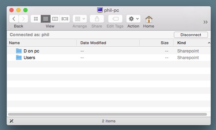The width and height of the screenshot is (216, 130).
Task: Open the Arrange dropdown
Action: click(x=80, y=19)
